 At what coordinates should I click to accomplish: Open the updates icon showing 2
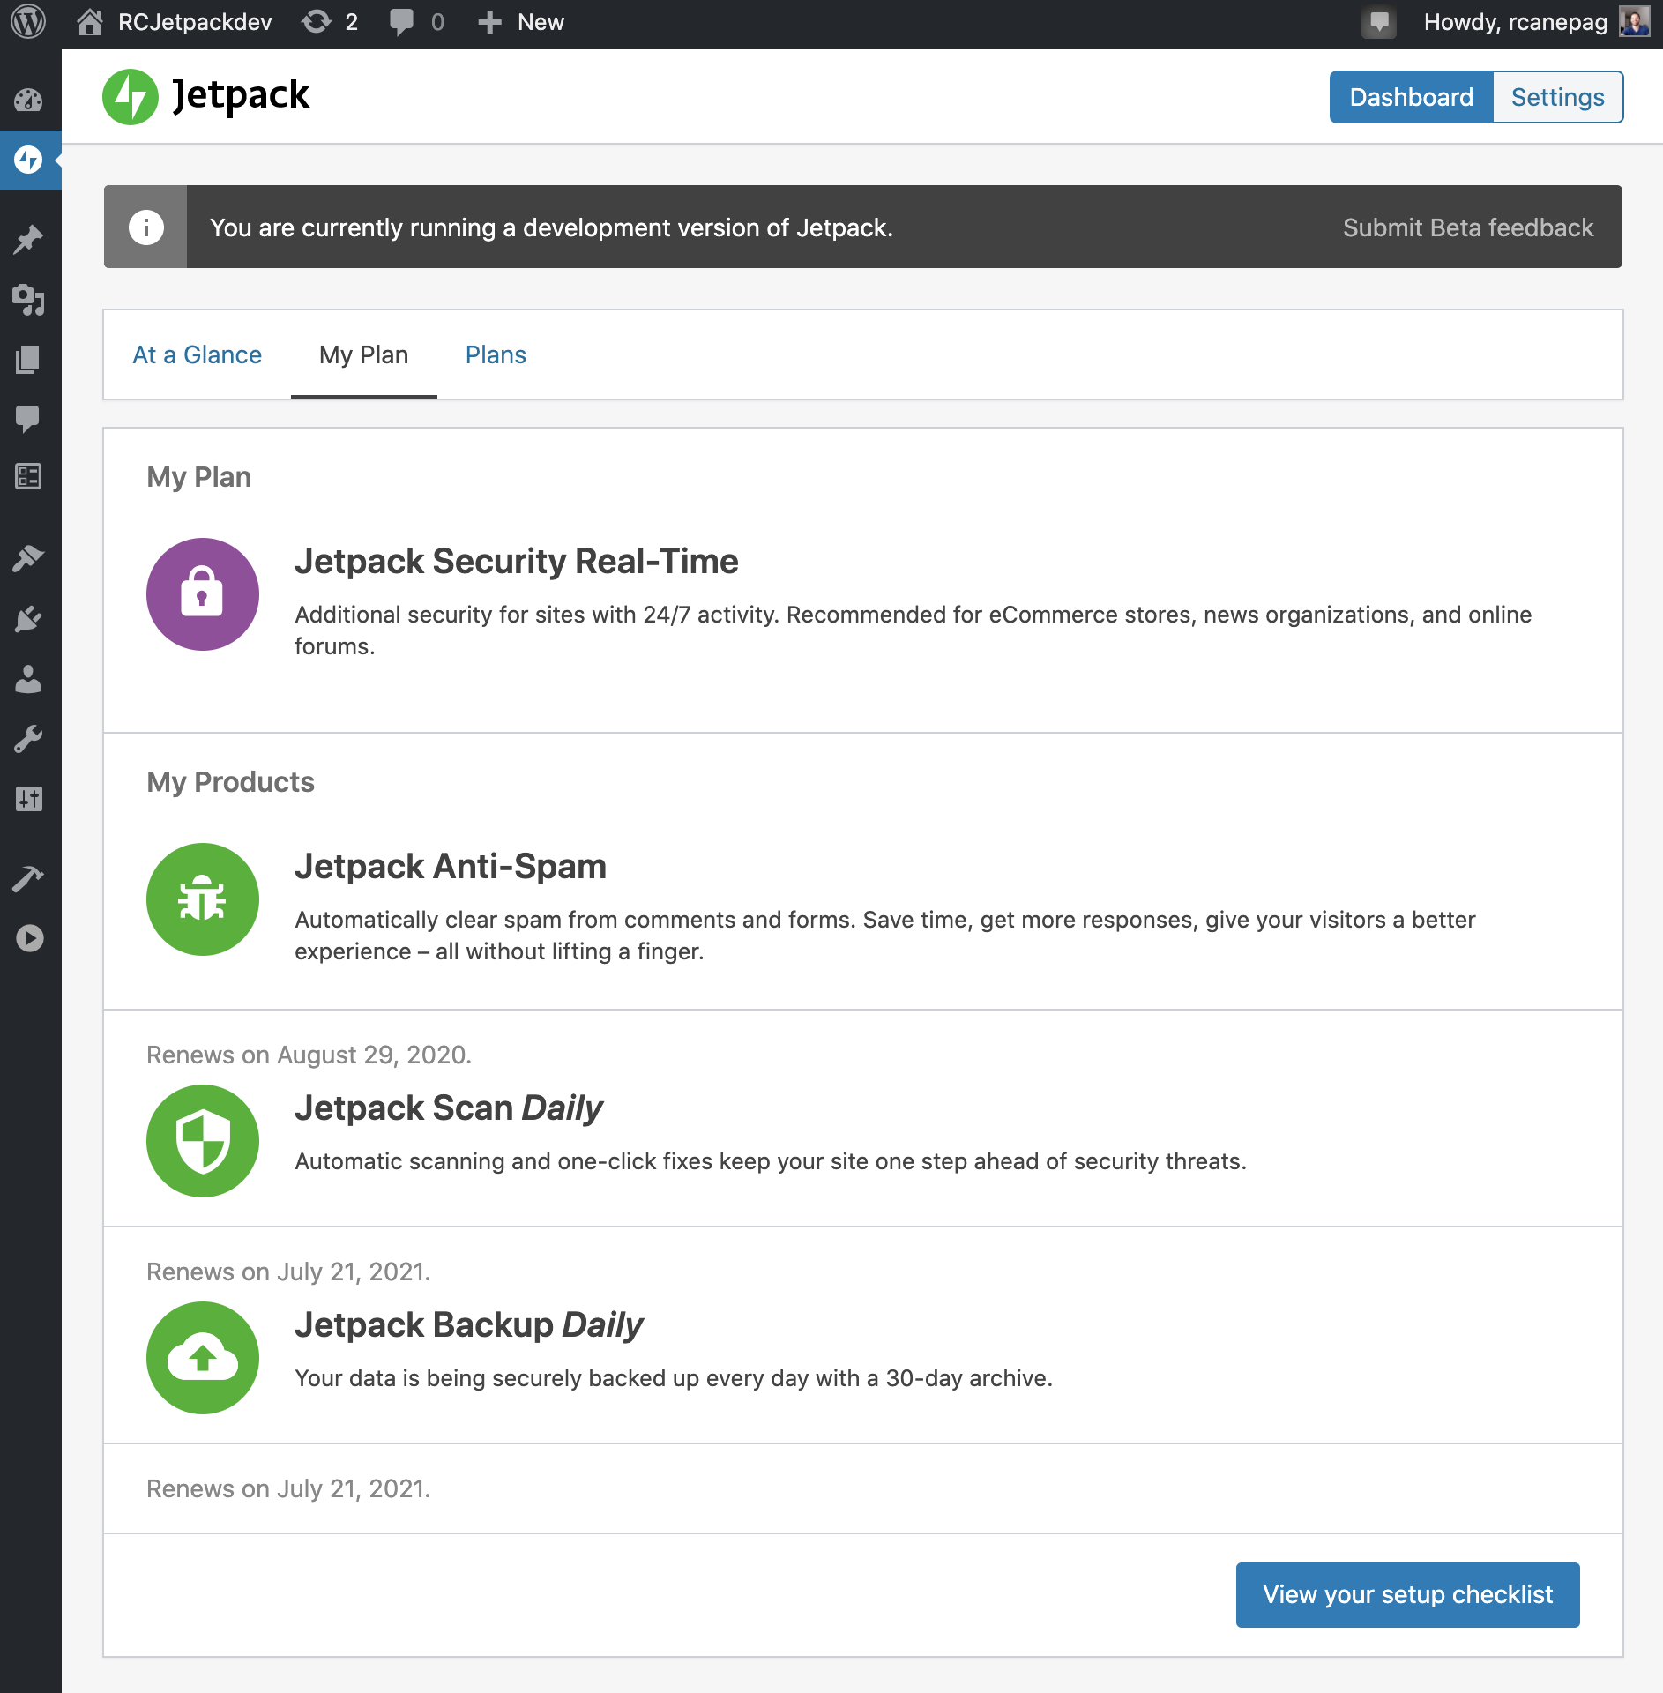coord(330,22)
